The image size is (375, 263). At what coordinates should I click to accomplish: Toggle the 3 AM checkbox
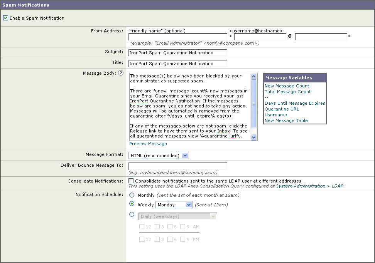click(x=157, y=226)
